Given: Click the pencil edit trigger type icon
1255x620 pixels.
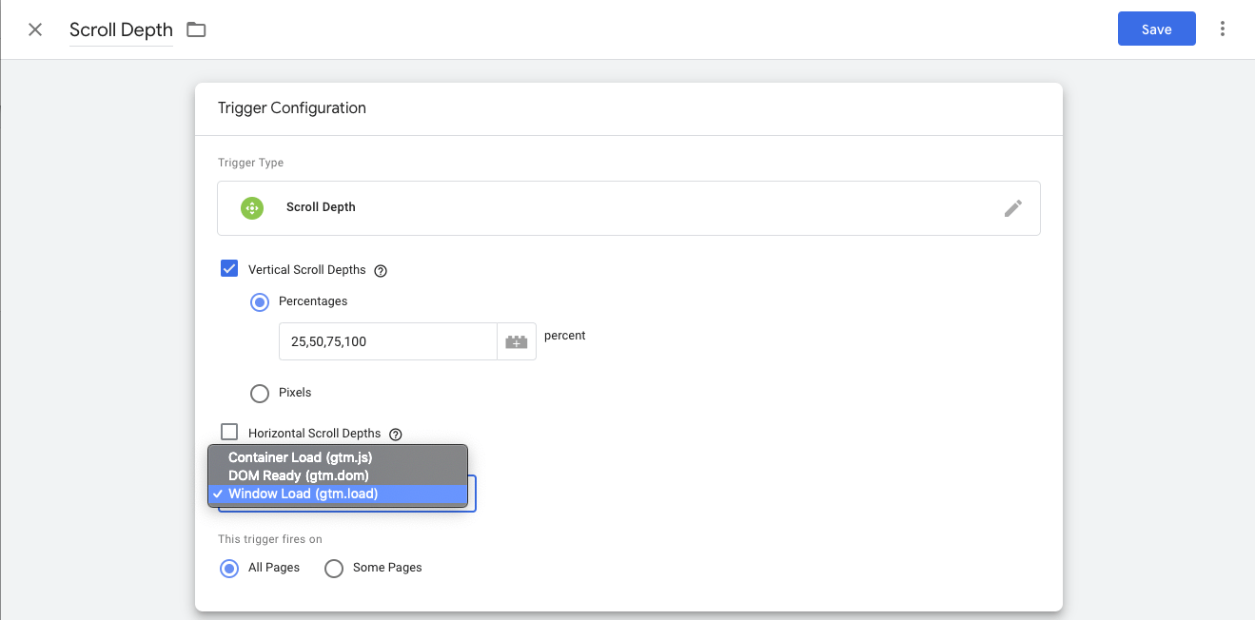Looking at the screenshot, I should (x=1013, y=208).
